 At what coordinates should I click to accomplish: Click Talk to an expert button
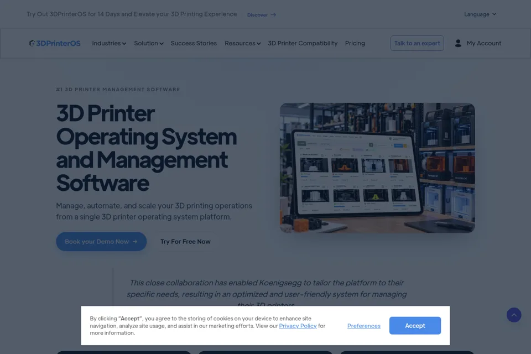coord(417,43)
